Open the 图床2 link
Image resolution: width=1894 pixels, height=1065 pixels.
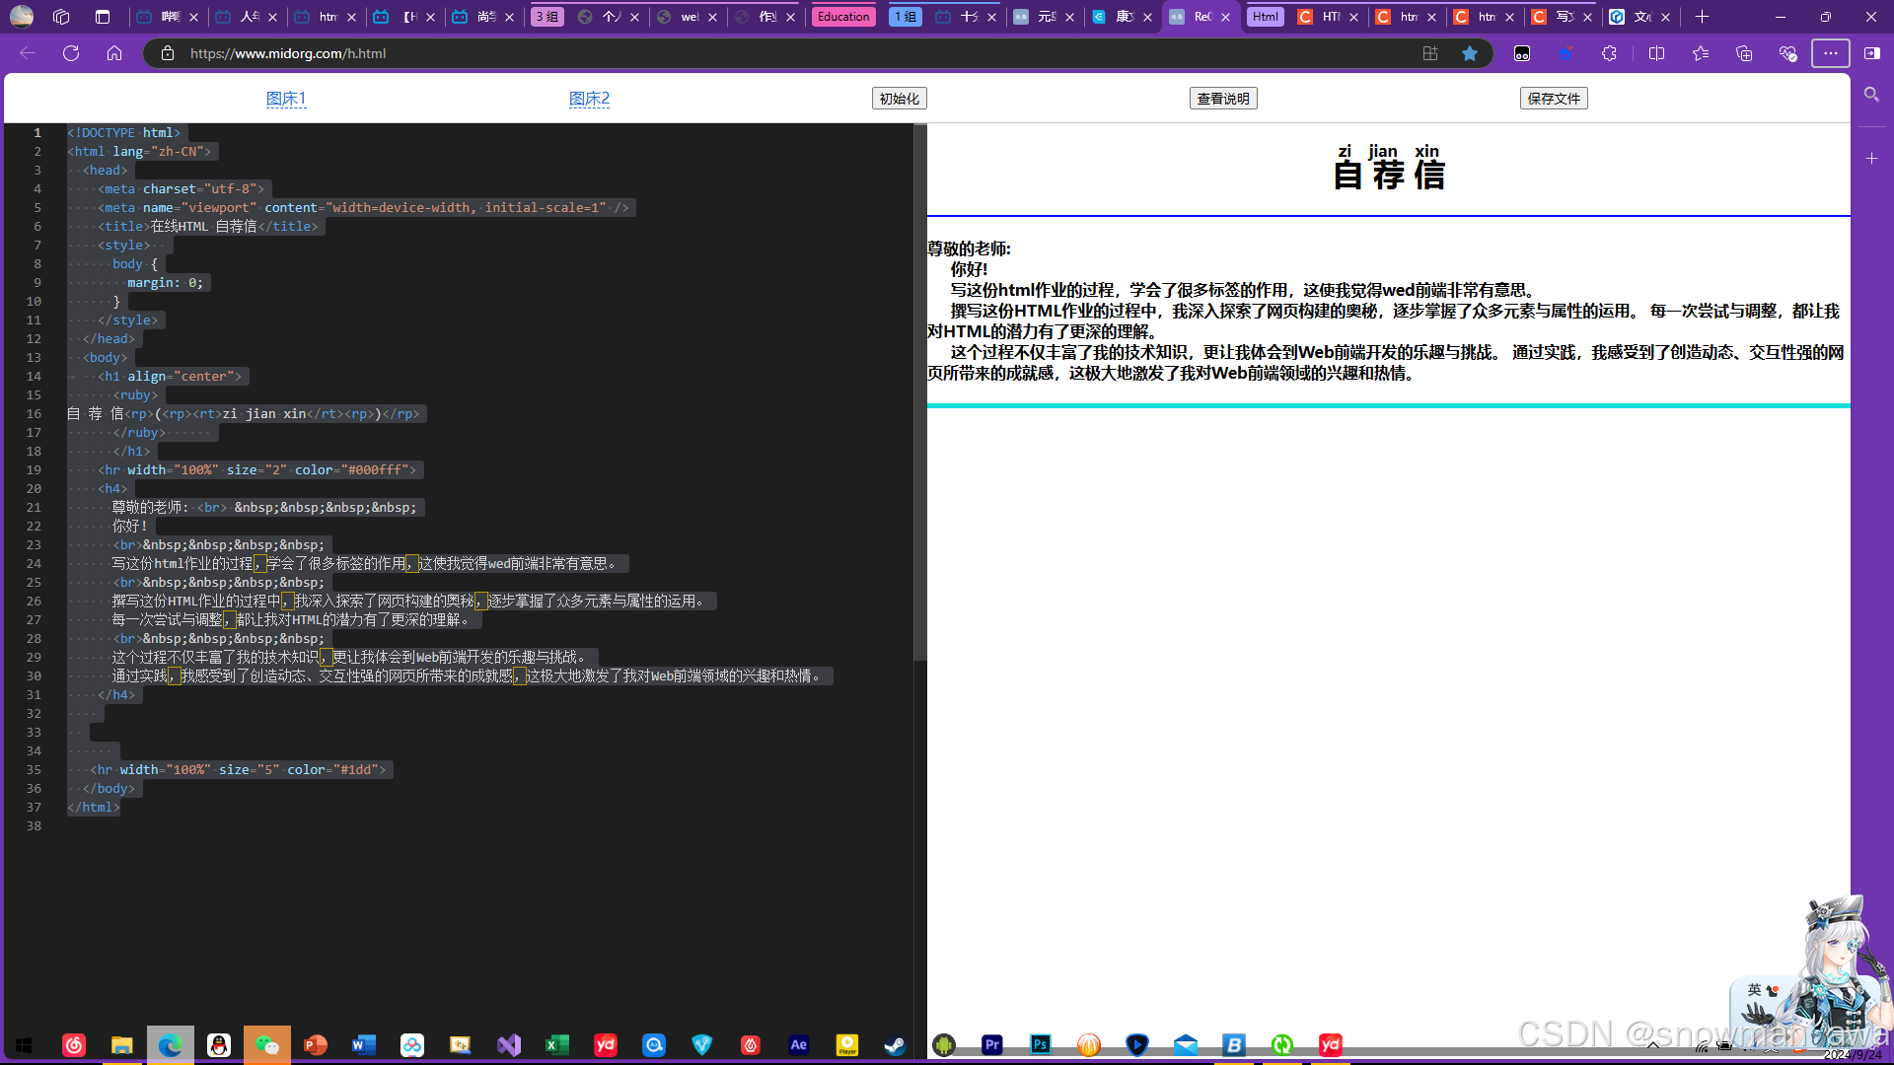click(x=589, y=99)
